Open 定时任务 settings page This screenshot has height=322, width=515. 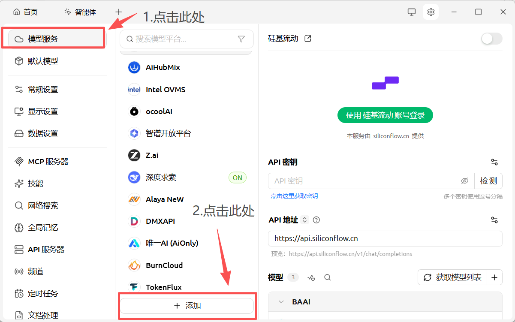point(57,294)
